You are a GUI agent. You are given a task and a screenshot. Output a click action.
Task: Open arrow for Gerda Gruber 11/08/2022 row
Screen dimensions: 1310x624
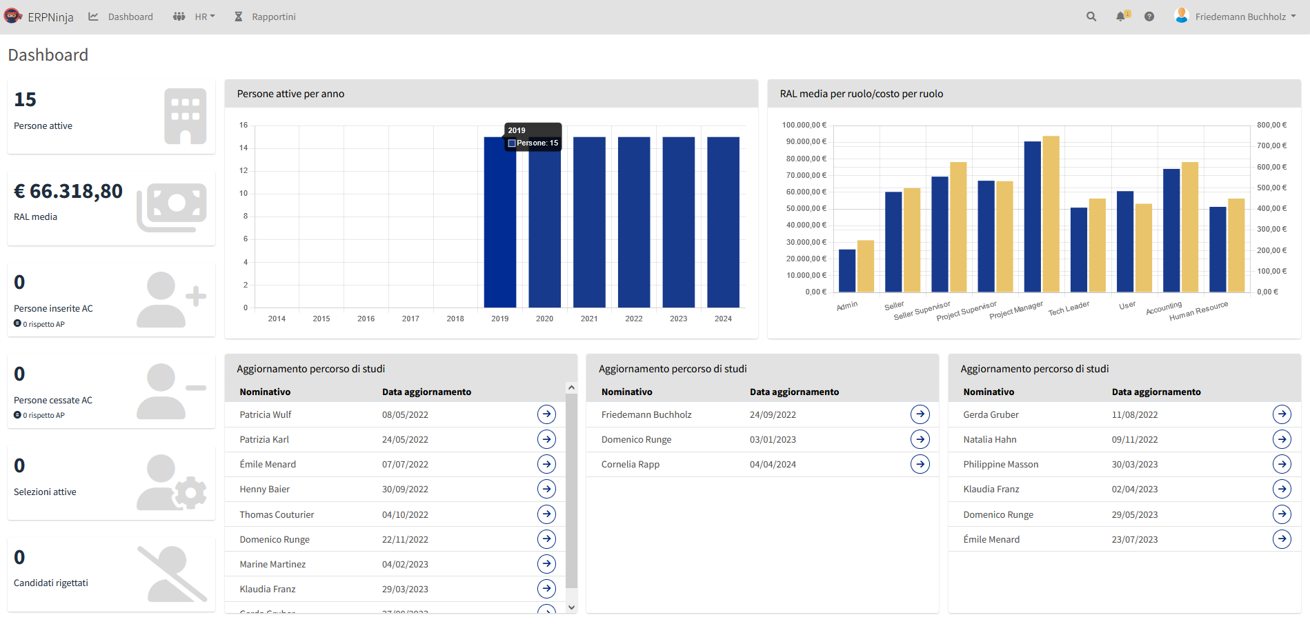click(x=1282, y=414)
